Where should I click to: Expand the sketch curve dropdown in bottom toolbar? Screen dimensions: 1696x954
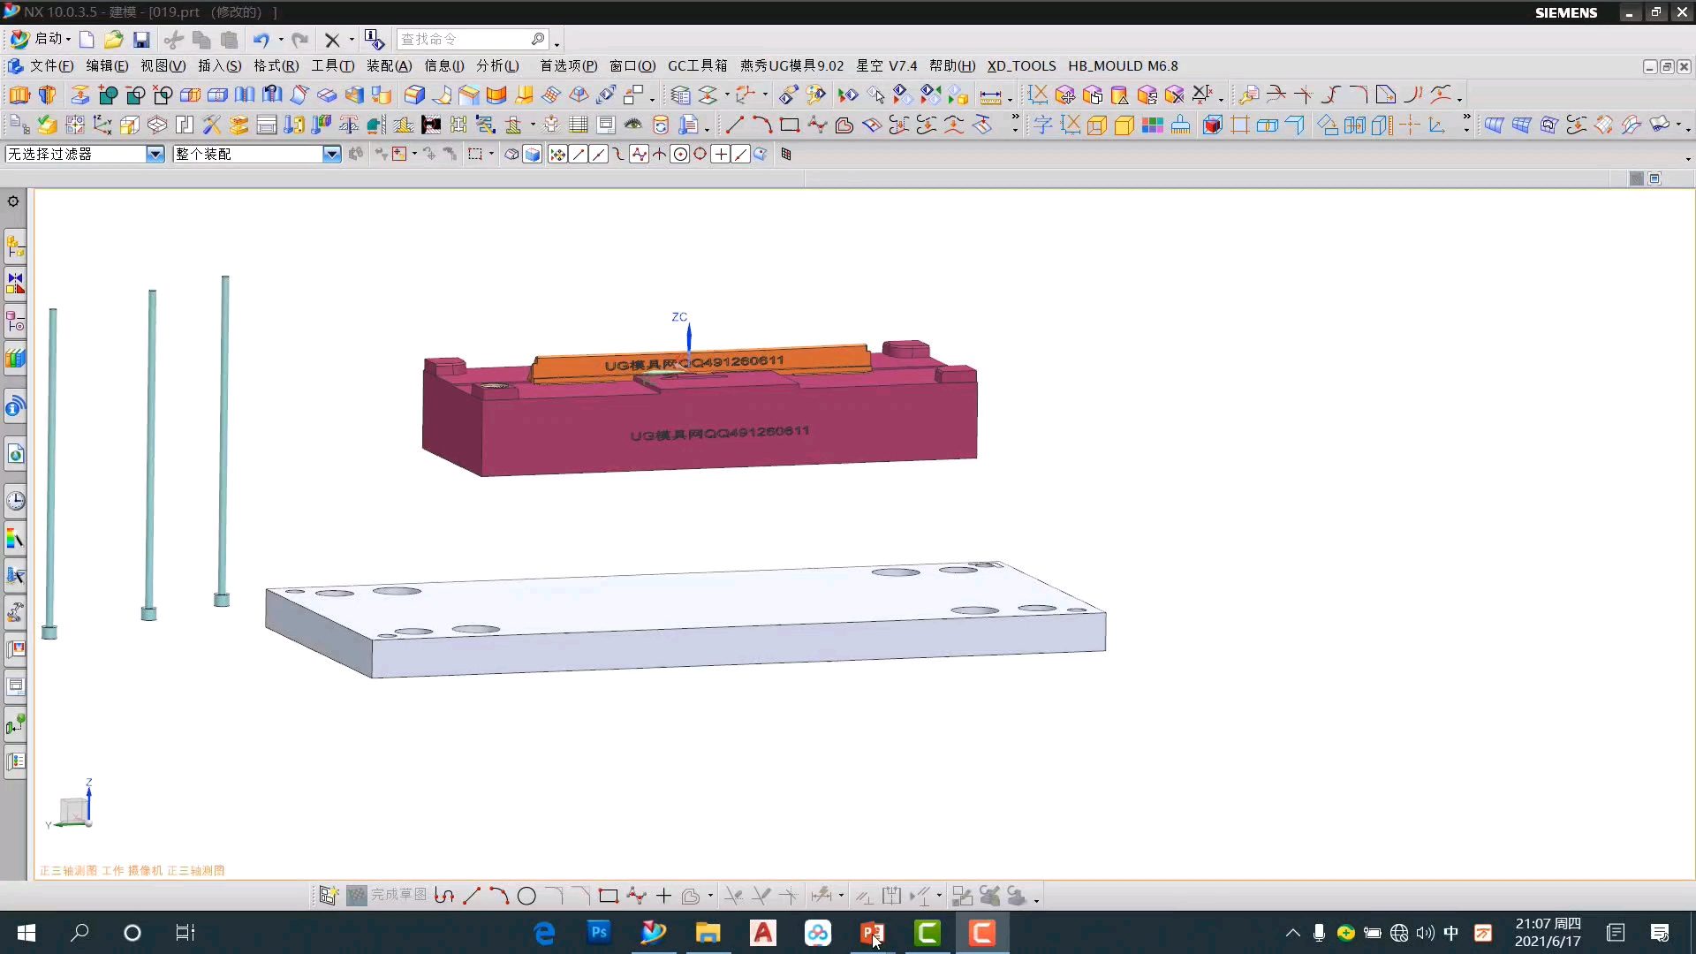coord(710,897)
